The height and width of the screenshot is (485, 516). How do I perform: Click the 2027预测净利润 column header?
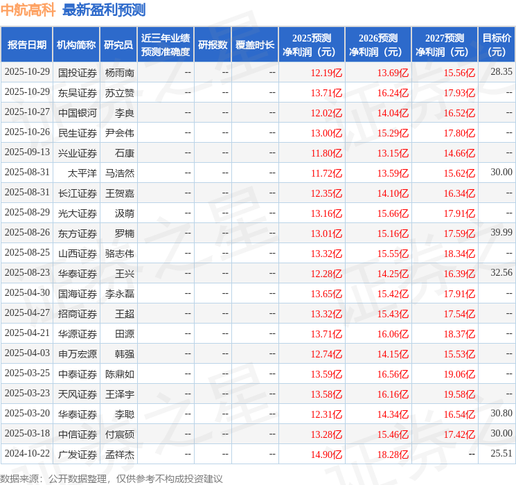click(x=445, y=44)
